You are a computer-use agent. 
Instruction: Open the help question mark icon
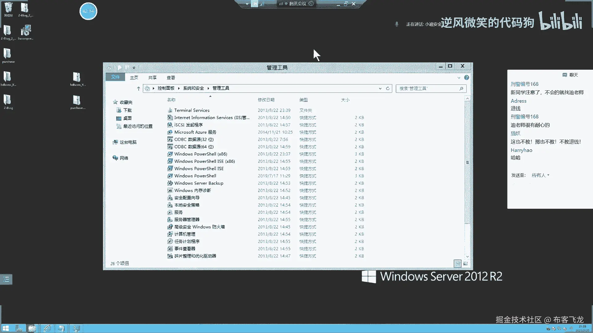point(466,78)
